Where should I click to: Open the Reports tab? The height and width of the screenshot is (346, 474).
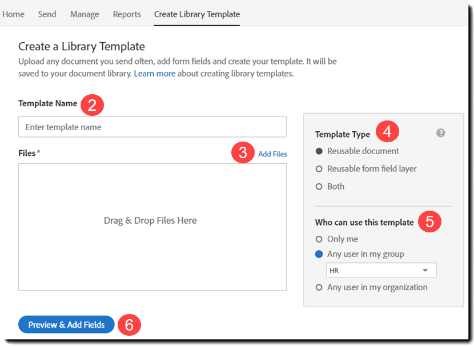pos(126,14)
